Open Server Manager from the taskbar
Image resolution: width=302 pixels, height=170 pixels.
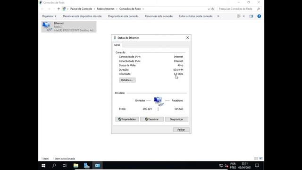pyautogui.click(x=87, y=166)
